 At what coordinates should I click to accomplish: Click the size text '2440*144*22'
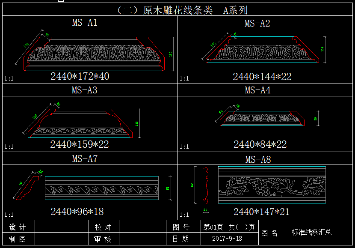pos(262,77)
